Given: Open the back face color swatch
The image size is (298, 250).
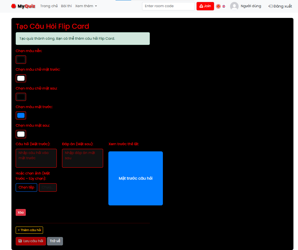Looking at the screenshot, I should pyautogui.click(x=21, y=134).
